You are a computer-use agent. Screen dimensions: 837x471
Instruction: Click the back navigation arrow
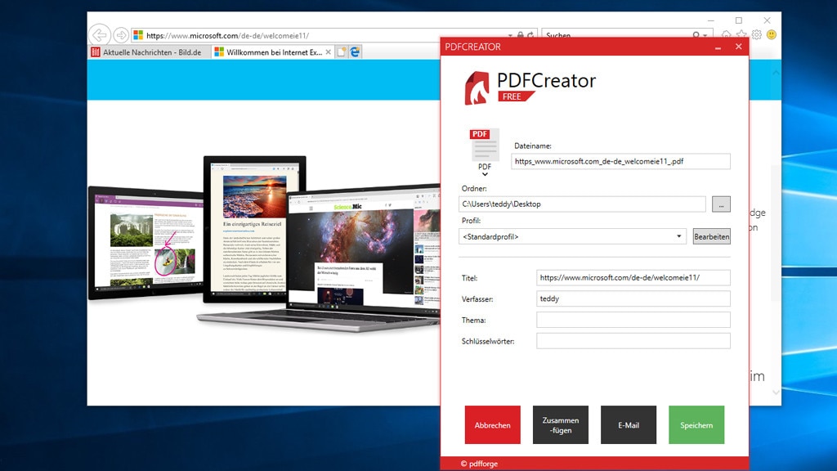(99, 35)
